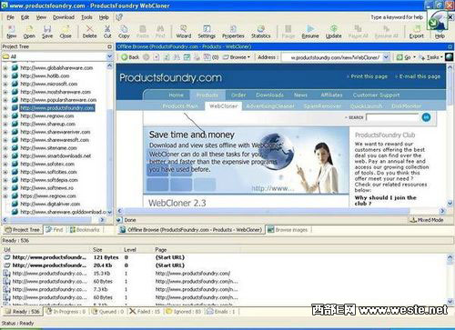Open the File menu
This screenshot has width=455, height=330.
(10, 17)
